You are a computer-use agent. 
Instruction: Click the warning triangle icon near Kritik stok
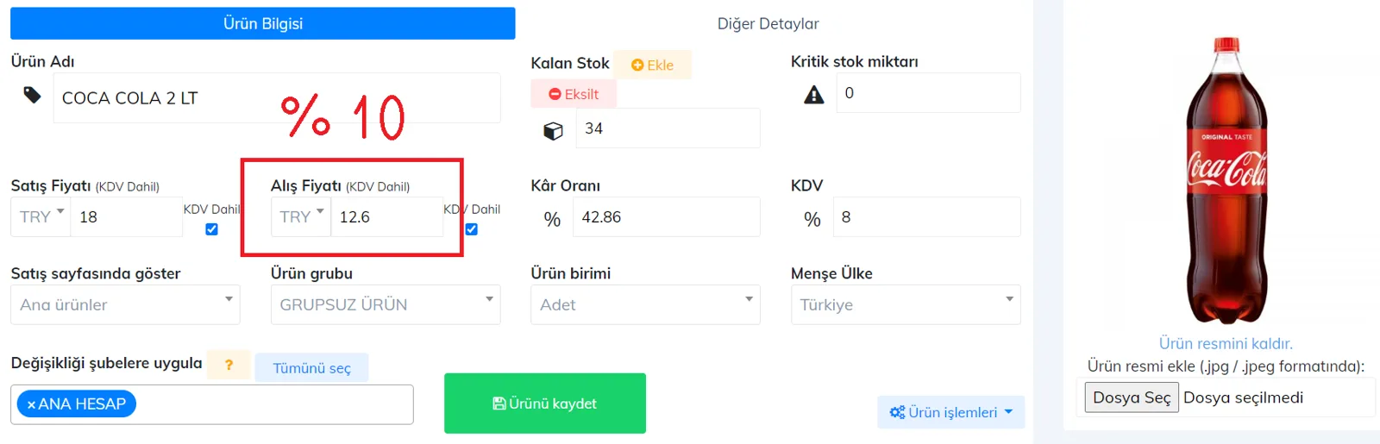tap(813, 95)
